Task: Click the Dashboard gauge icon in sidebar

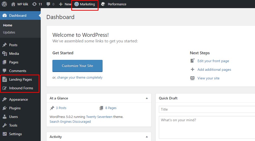Action: pos(5,15)
